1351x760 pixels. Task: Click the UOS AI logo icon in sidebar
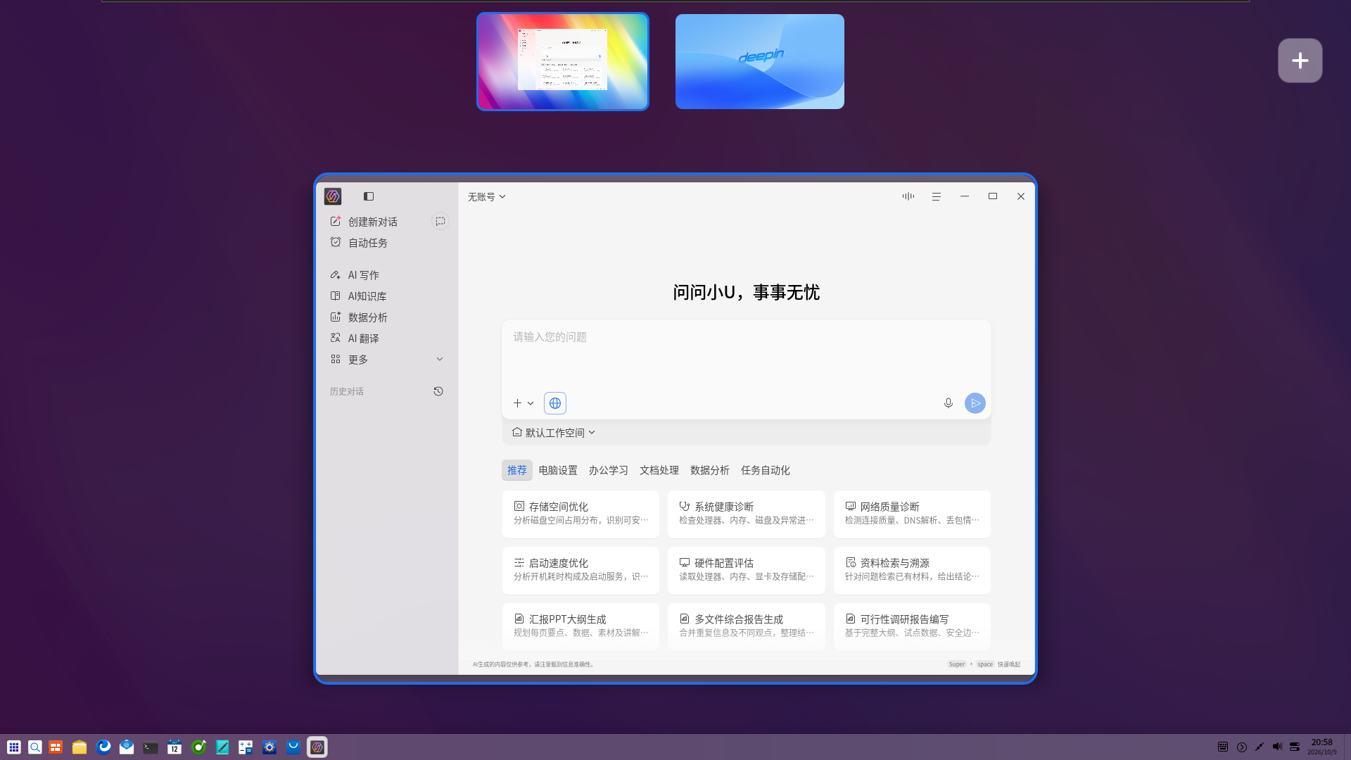point(333,196)
